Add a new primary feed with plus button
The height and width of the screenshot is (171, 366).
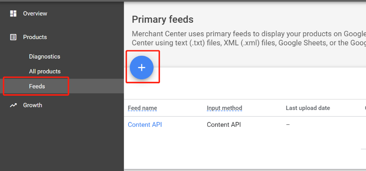point(142,67)
